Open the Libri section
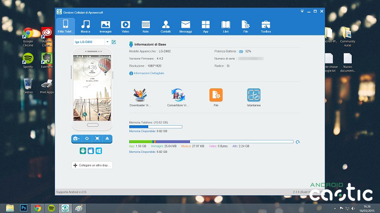The height and width of the screenshot is (213, 380). click(226, 26)
